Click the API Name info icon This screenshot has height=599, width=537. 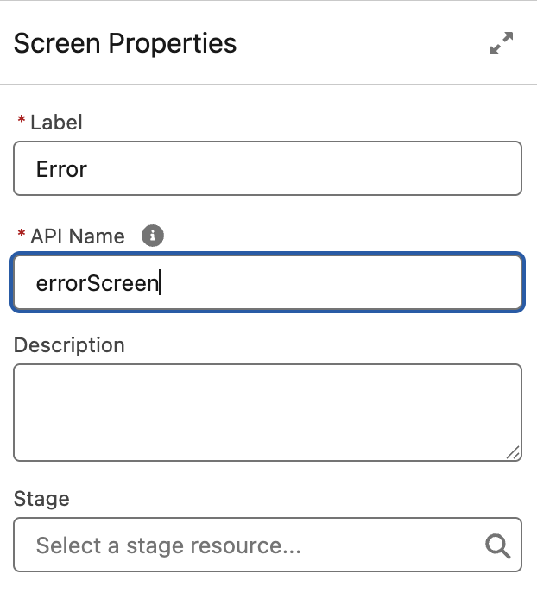(153, 236)
